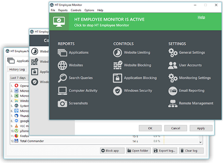Select the Total Commander row in log
This screenshot has width=223, height=163.
[105, 141]
